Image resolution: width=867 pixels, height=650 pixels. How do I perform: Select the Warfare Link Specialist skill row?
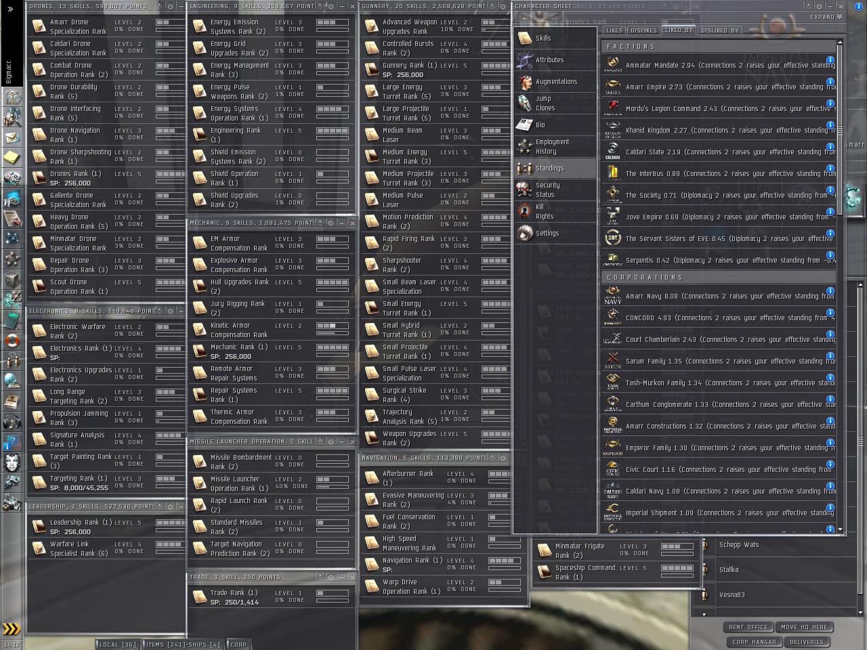pos(107,548)
